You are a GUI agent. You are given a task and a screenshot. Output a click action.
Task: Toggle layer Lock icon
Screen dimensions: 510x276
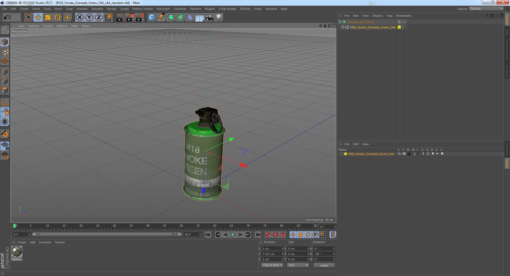click(418, 154)
